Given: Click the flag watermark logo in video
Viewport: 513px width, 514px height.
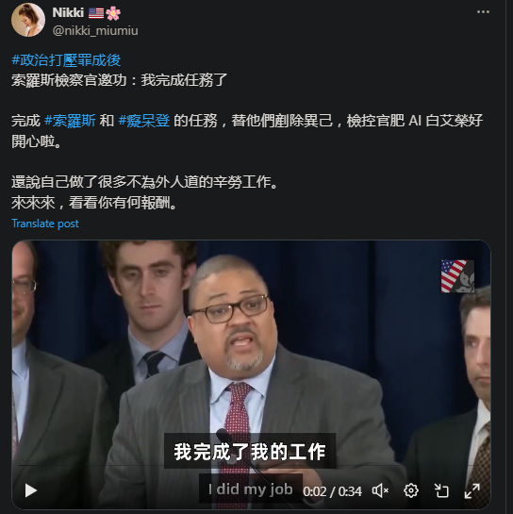Looking at the screenshot, I should tap(457, 276).
